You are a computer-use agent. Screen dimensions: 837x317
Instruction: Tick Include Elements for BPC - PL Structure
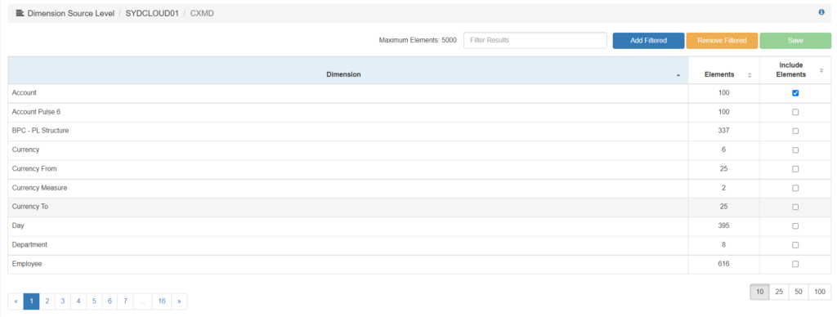[x=795, y=132]
